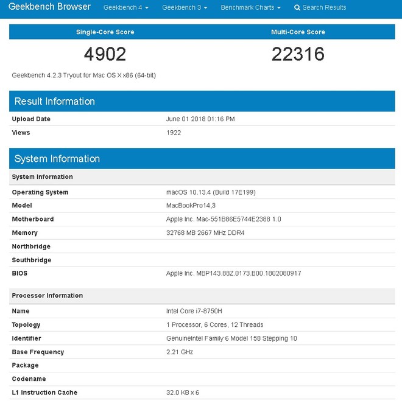Expand the Geekbench 3 dropdown menu

pyautogui.click(x=185, y=8)
